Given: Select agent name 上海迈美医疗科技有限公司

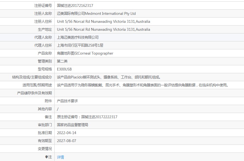Looking at the screenshot, I should click(78, 37).
